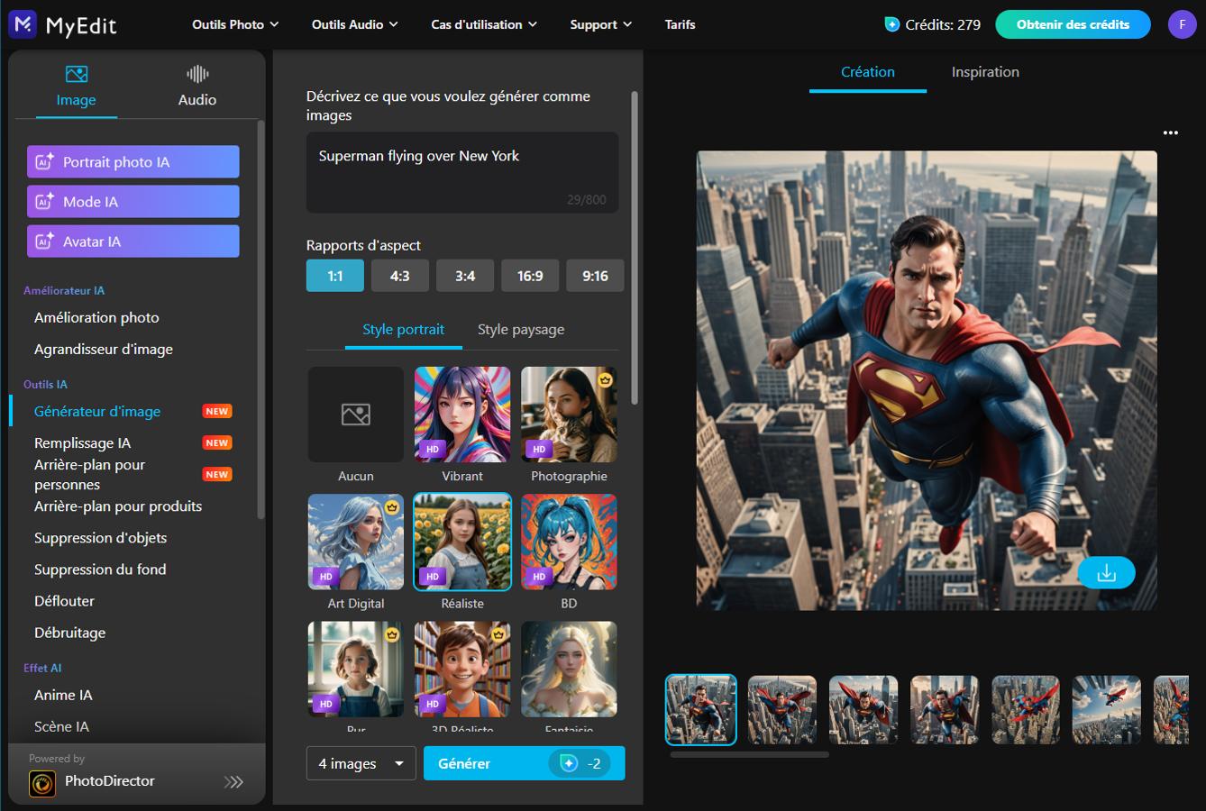Click the AI icon on the Portrait photo IA button
1206x811 pixels.
(44, 162)
